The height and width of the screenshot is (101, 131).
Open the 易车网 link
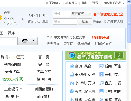pos(12,97)
